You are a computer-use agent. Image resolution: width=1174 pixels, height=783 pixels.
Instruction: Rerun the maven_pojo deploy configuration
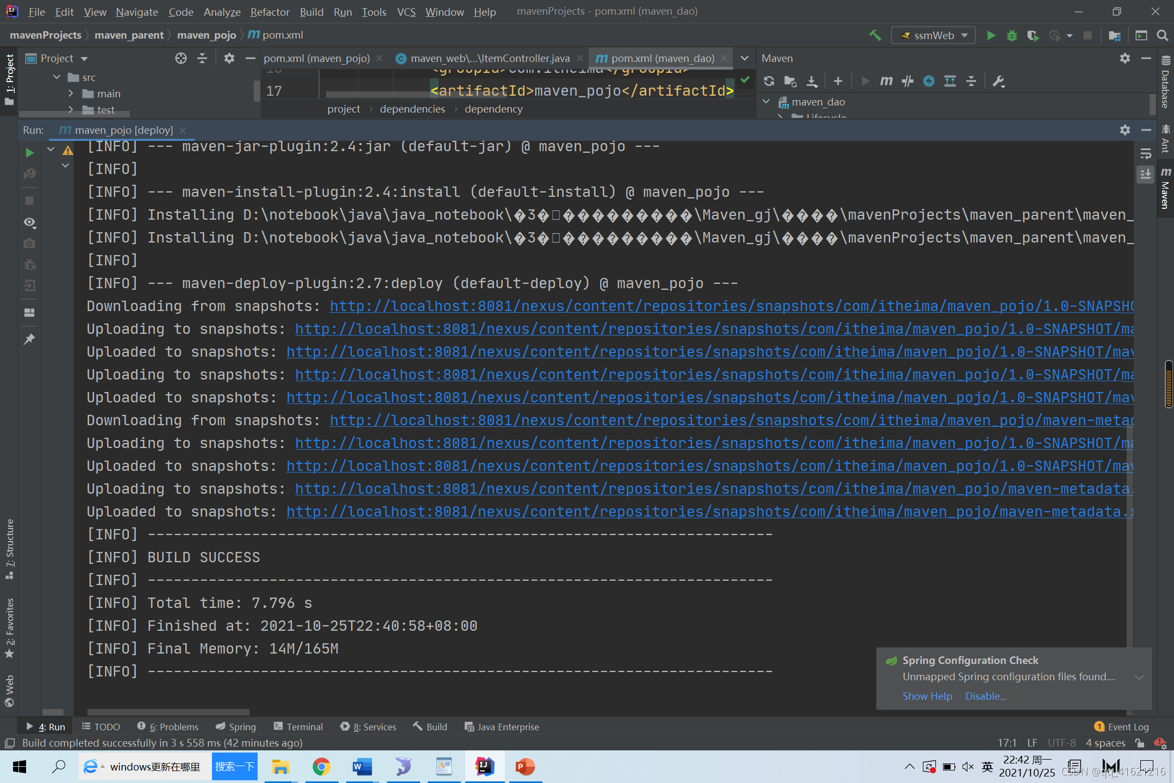click(x=29, y=153)
